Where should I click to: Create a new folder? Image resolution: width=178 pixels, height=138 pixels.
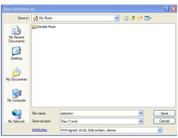[x=140, y=18]
